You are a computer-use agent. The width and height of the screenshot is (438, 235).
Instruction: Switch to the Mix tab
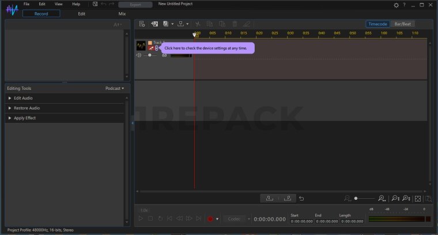pyautogui.click(x=122, y=13)
